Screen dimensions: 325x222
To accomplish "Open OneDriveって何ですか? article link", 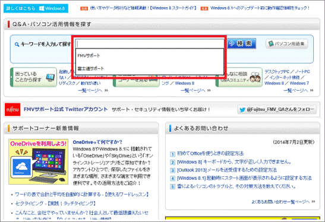I will tap(97, 142).
